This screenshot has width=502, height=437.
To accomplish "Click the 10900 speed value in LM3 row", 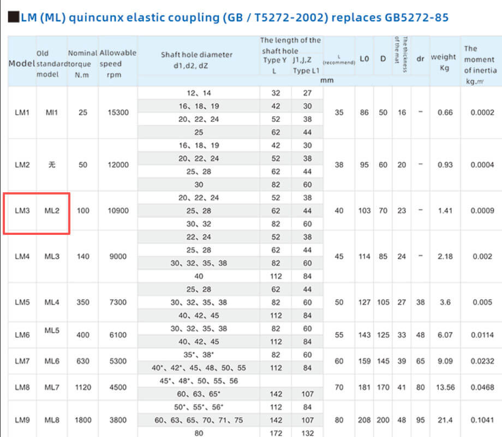I will coord(118,211).
